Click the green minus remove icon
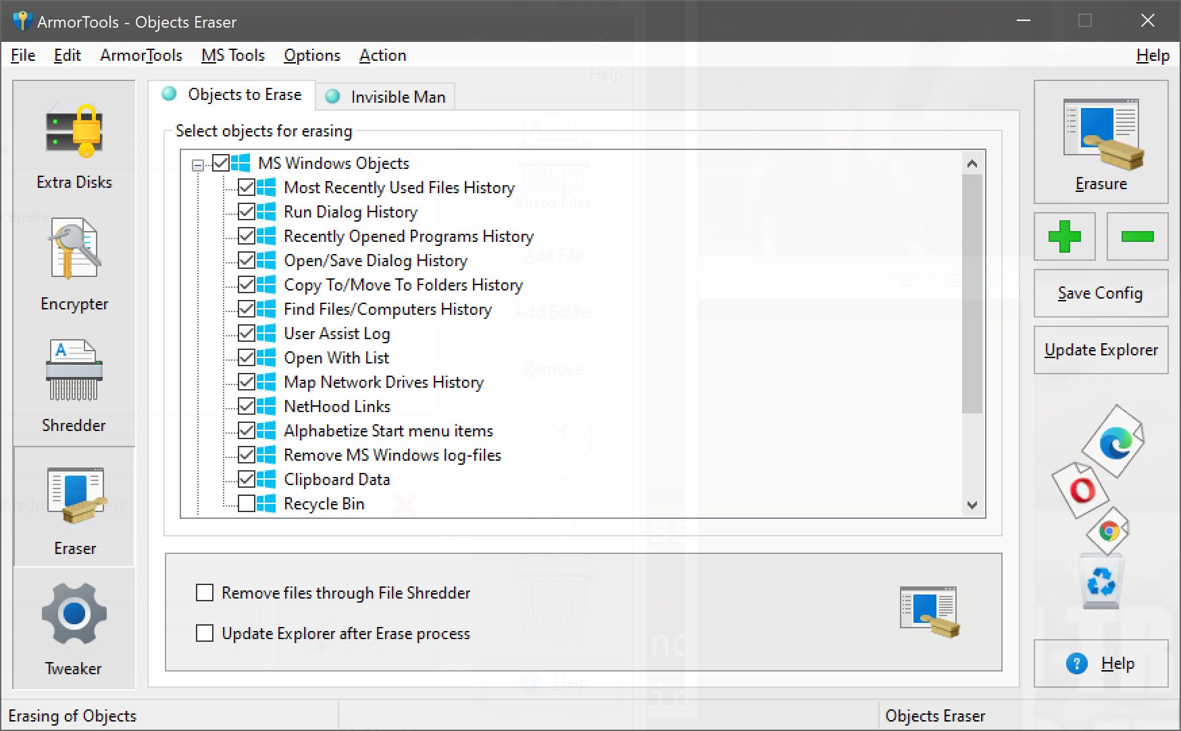 tap(1137, 236)
